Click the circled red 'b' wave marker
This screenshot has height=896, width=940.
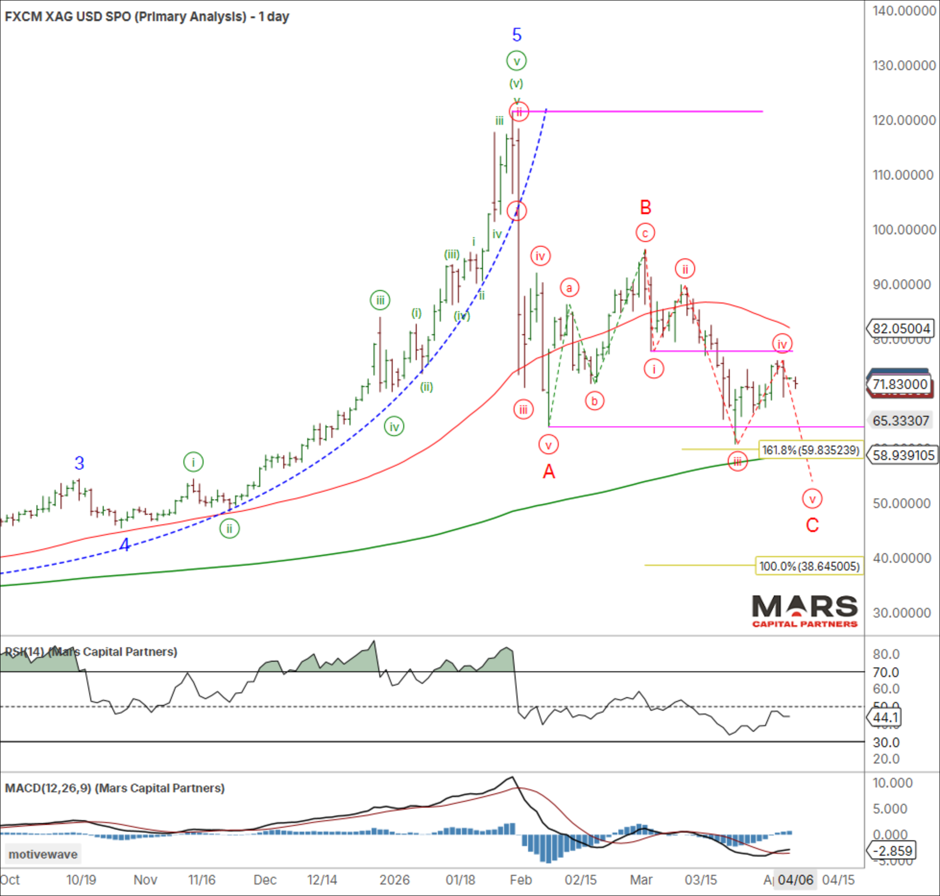tap(594, 401)
